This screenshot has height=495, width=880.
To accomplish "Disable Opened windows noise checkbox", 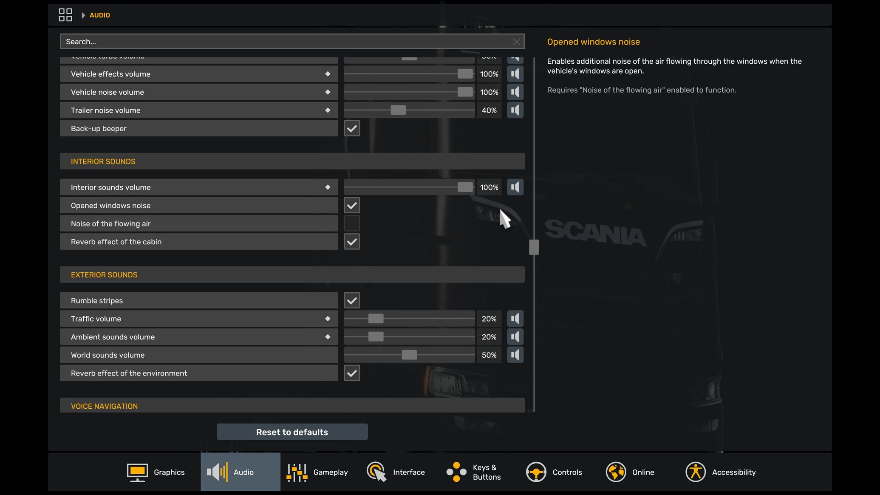I will 352,206.
